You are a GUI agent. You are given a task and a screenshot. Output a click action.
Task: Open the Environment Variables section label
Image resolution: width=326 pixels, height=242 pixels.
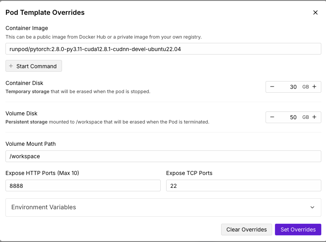[44, 207]
